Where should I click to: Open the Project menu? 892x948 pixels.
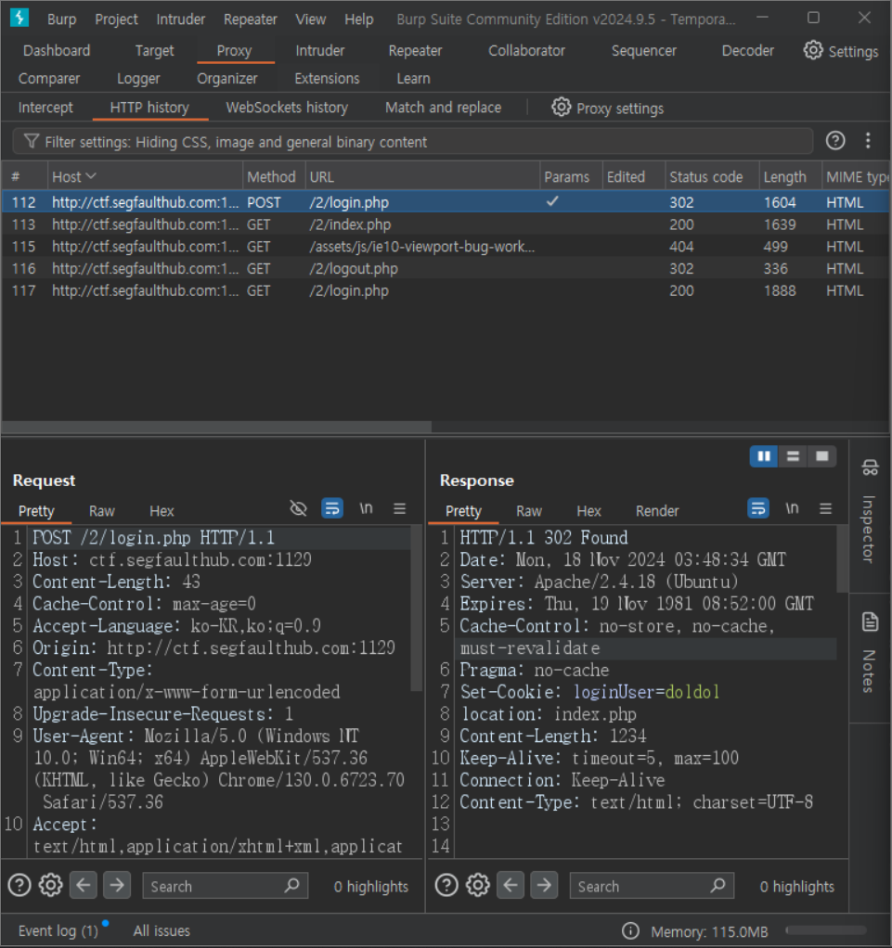pyautogui.click(x=116, y=19)
